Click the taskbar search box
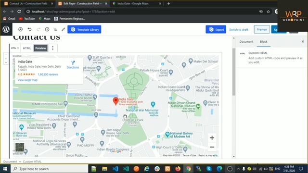Image resolution: width=308 pixels, height=173 pixels. [x=50, y=169]
